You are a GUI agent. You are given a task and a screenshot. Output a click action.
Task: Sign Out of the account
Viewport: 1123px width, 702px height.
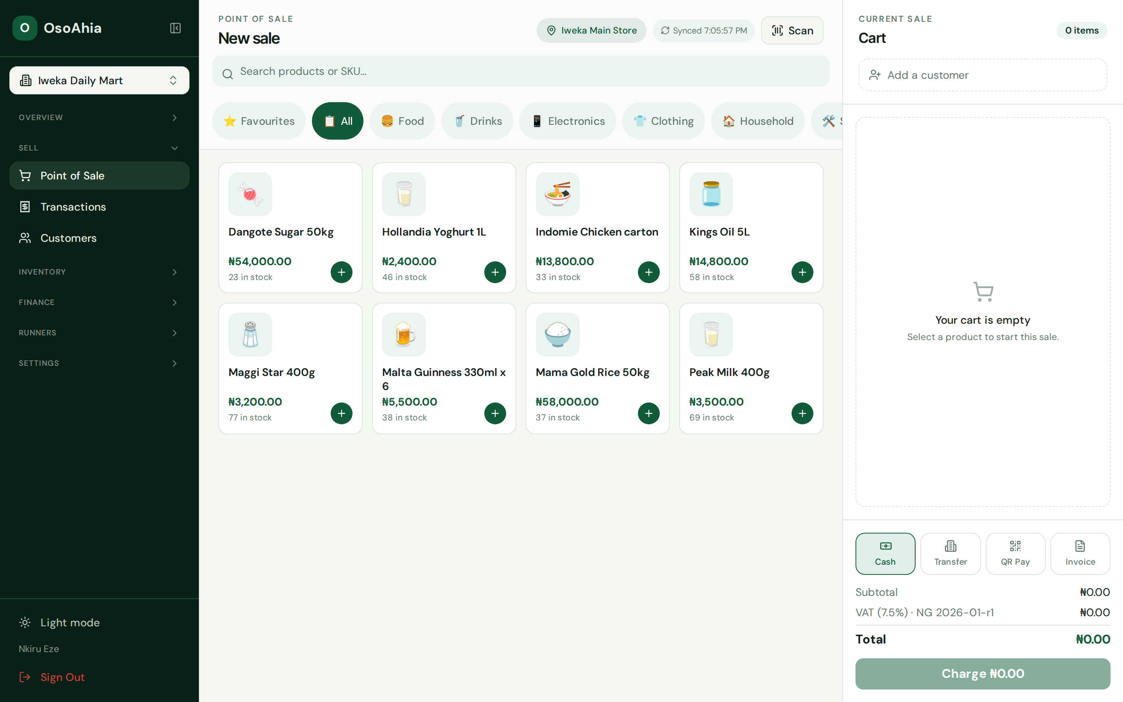[x=99, y=677]
